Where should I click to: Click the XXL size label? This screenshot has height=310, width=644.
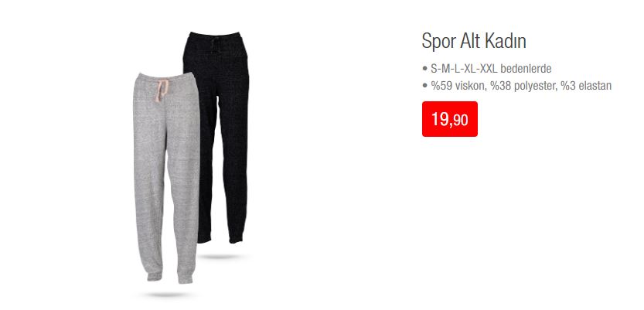[488, 69]
